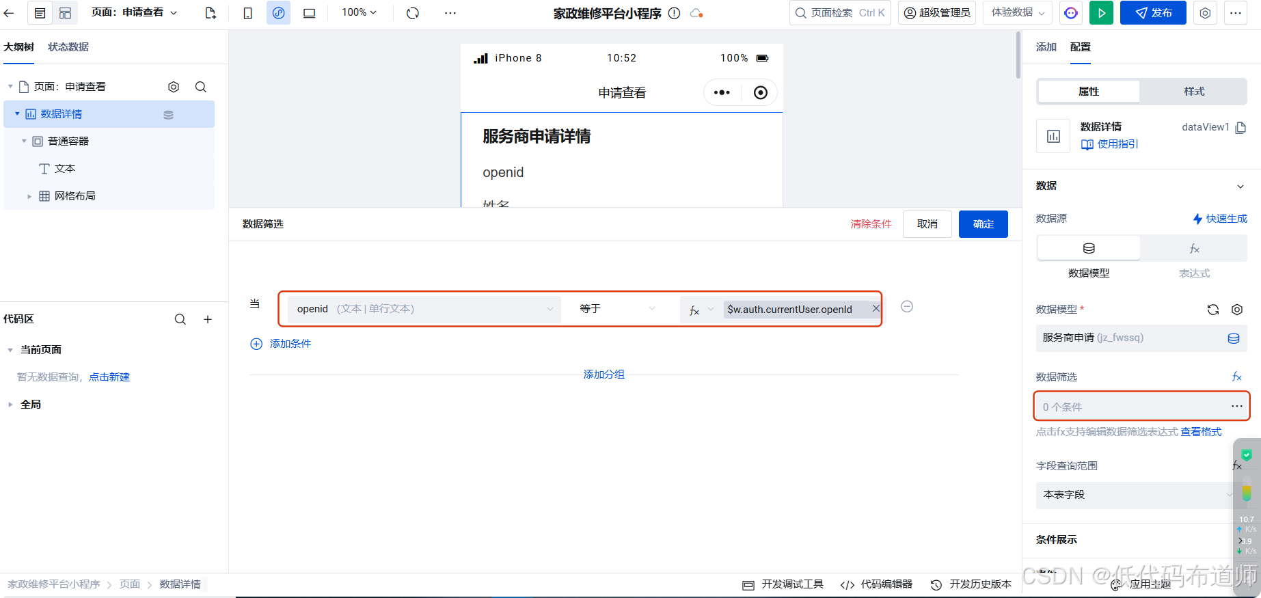
Task: Click the refresh preview icon
Action: tap(413, 13)
